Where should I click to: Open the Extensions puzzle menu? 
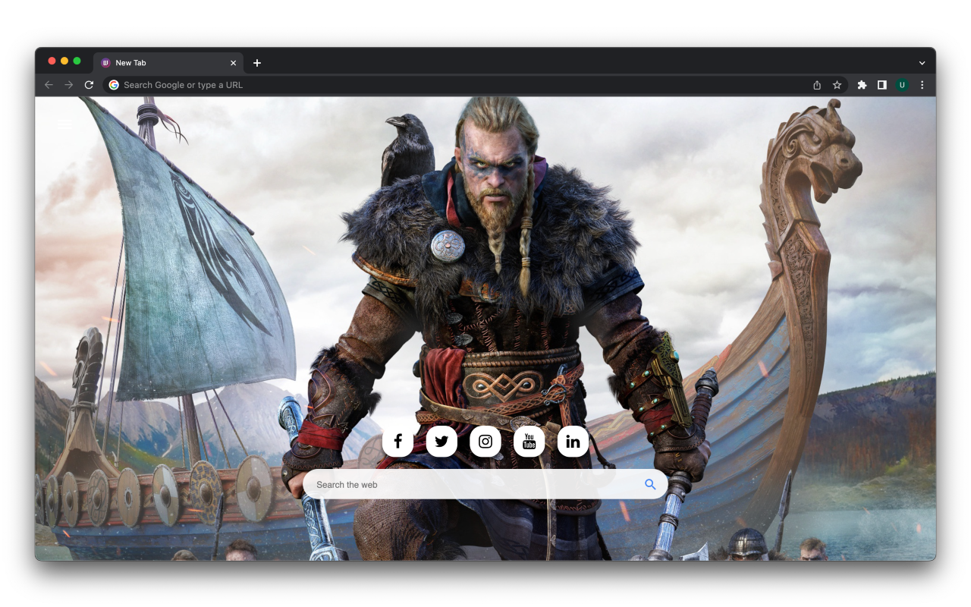click(862, 85)
